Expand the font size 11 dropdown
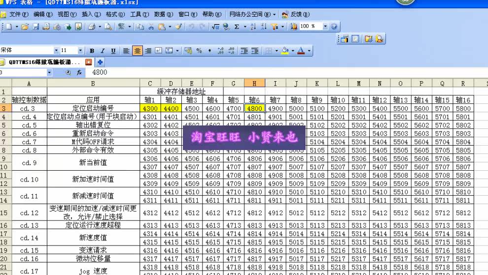Viewport: 488px width, 275px height. pyautogui.click(x=80, y=50)
